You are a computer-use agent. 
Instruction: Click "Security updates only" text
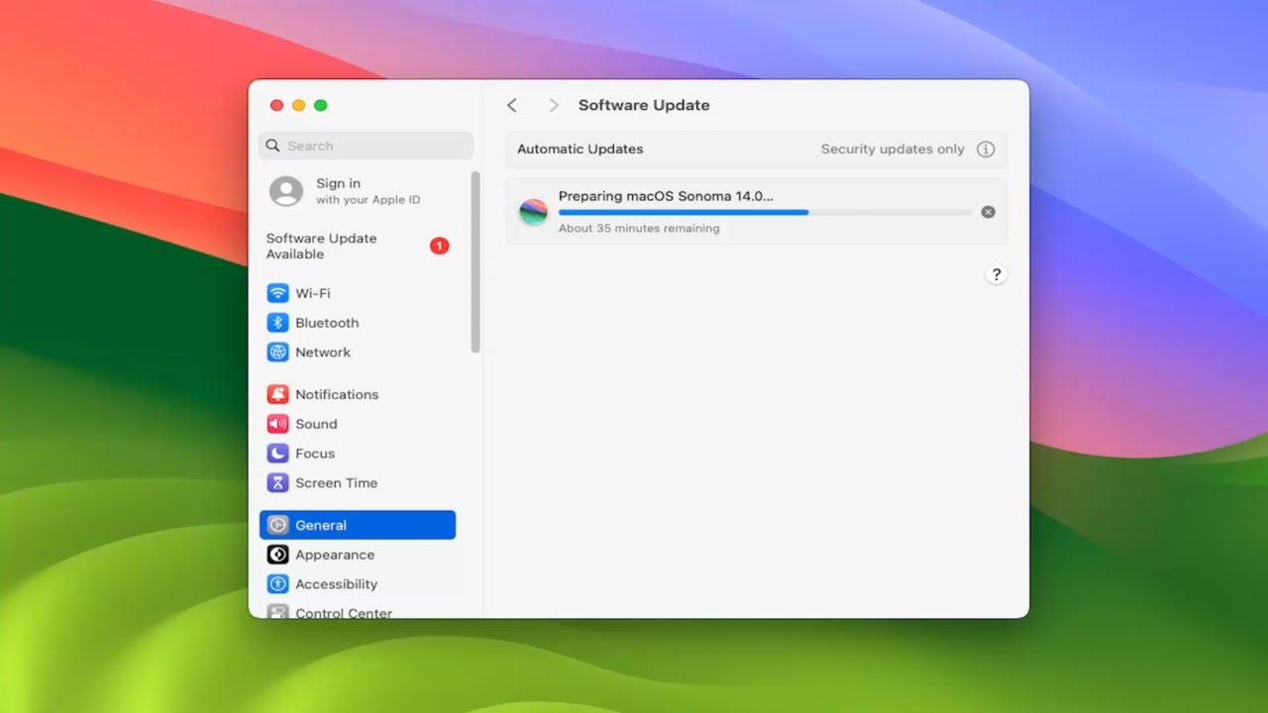click(893, 150)
